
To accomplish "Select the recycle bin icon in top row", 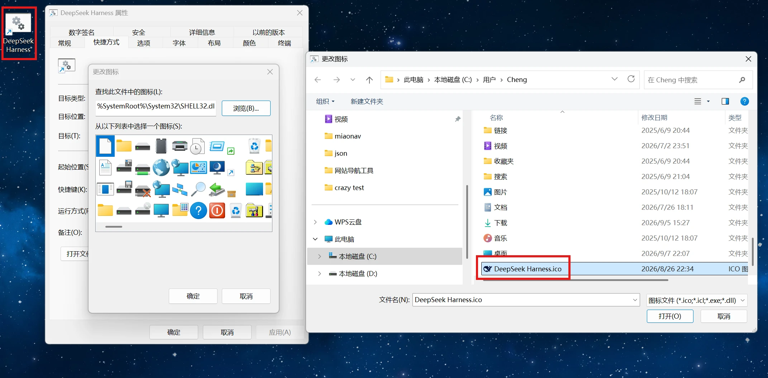I will [x=254, y=146].
